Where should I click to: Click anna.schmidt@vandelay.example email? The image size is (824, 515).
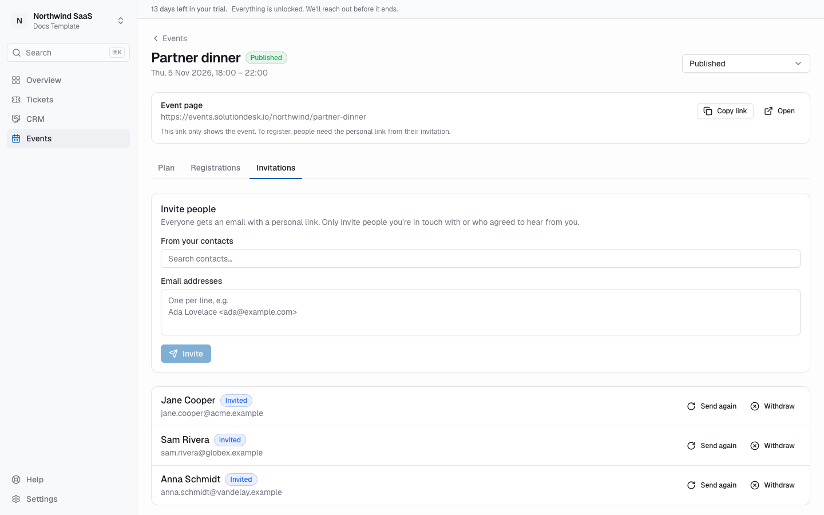pyautogui.click(x=221, y=492)
